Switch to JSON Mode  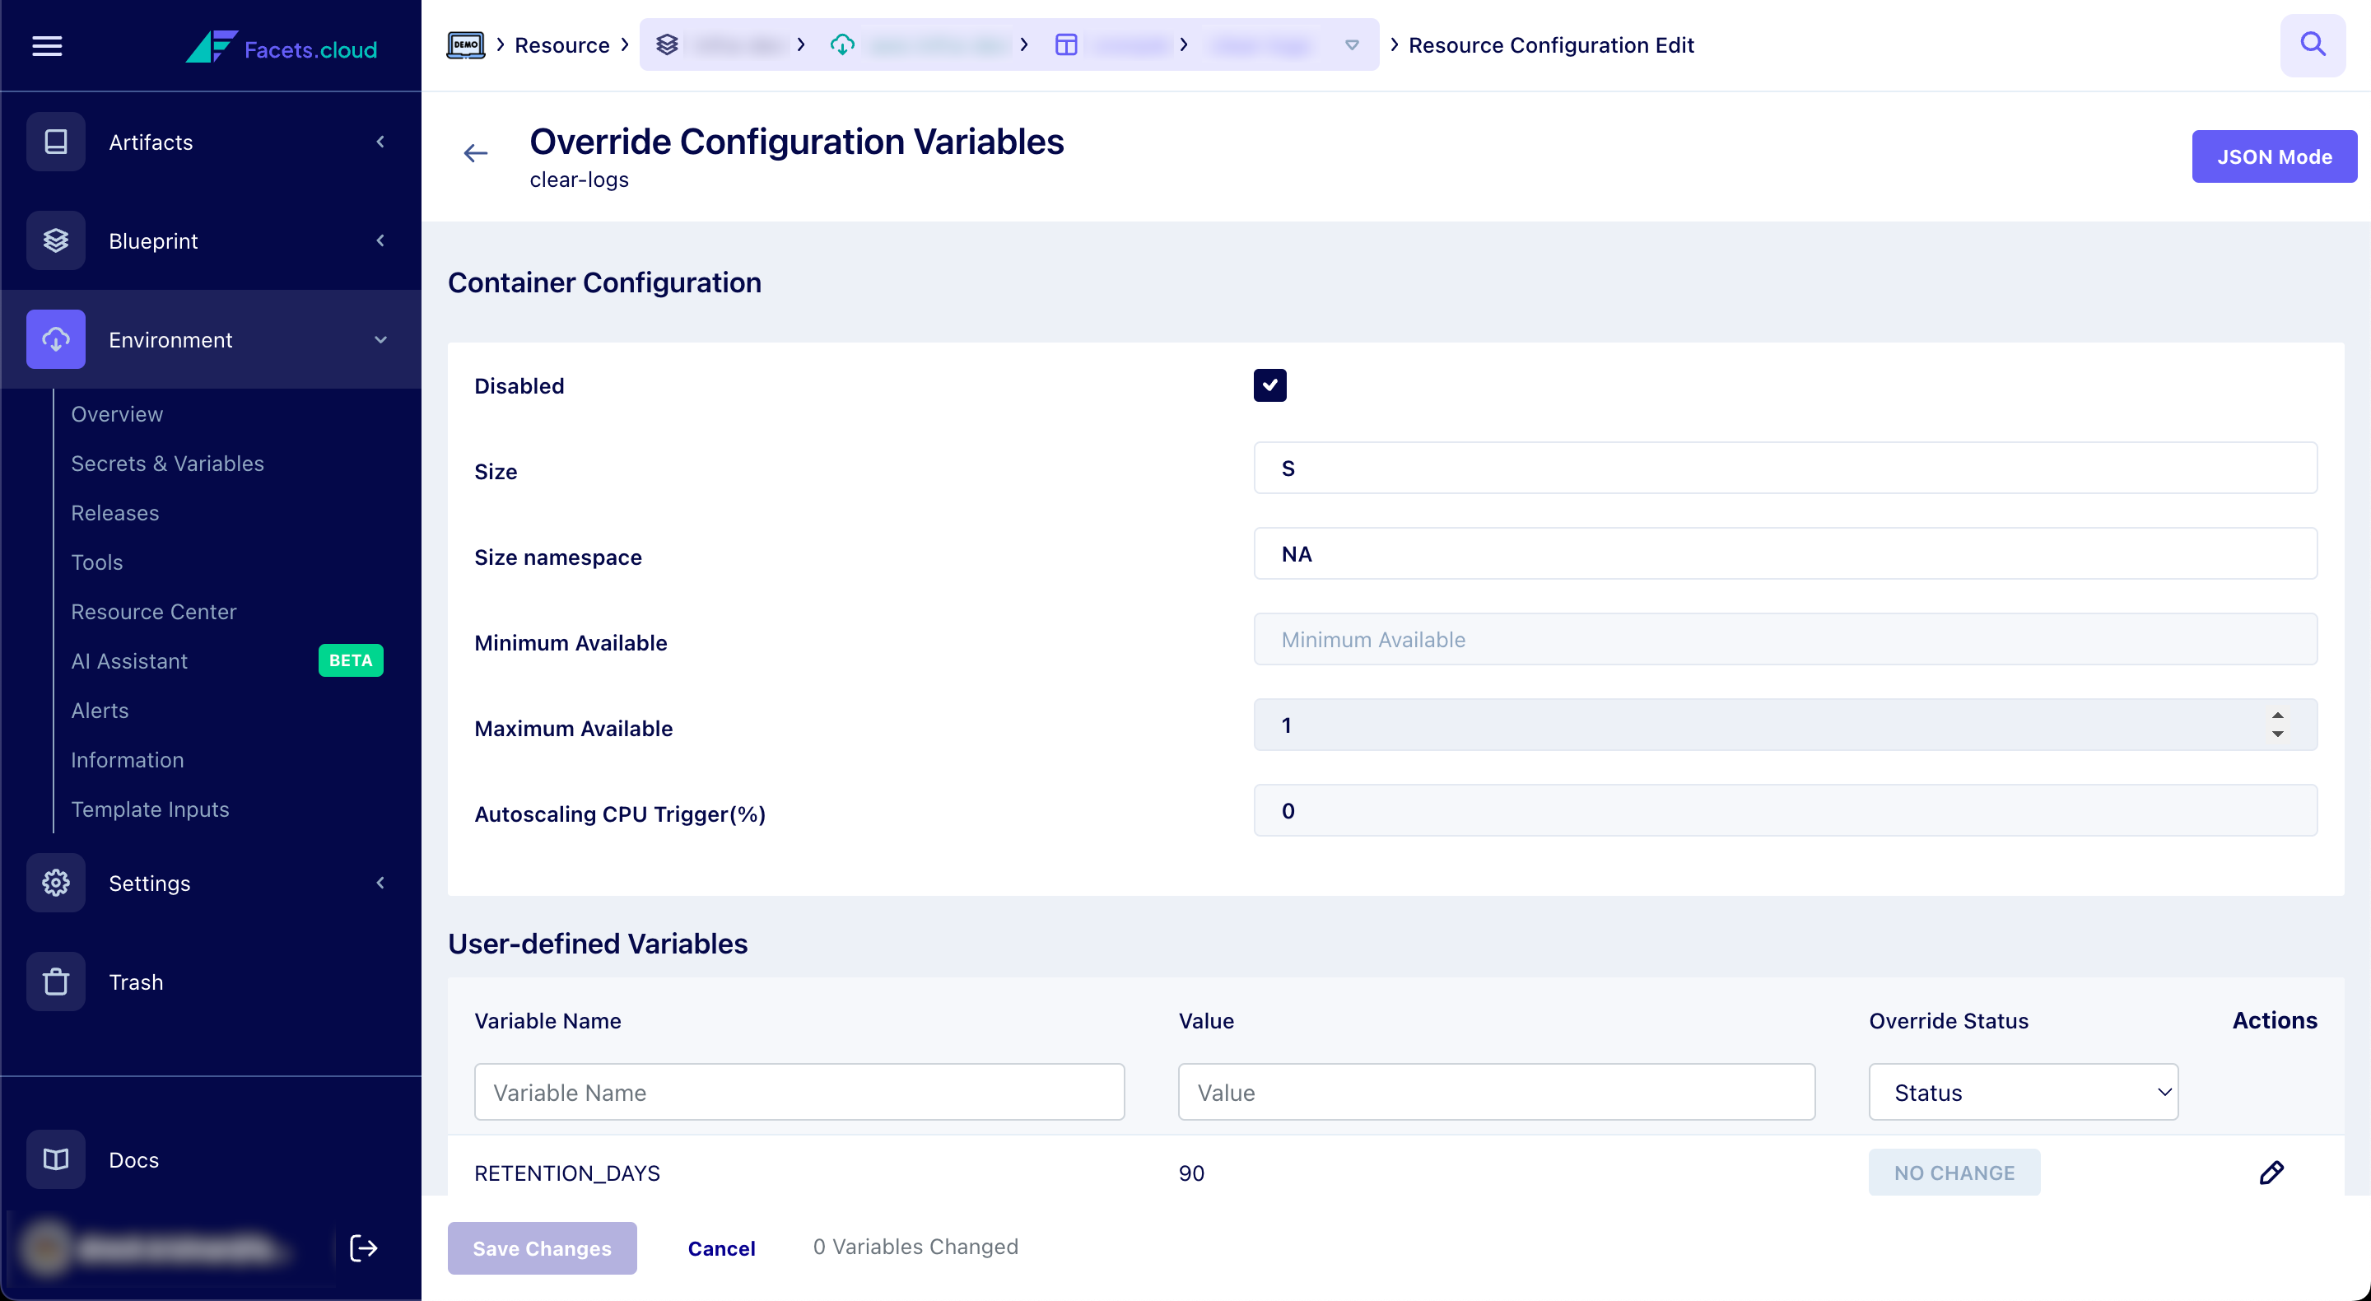tap(2273, 156)
